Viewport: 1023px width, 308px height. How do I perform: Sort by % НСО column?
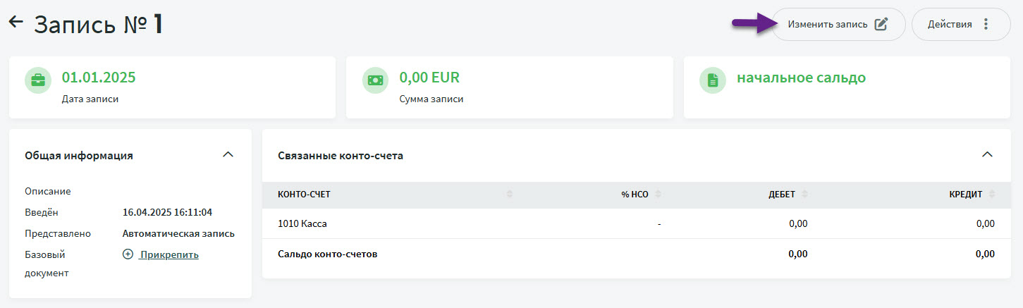tap(657, 195)
